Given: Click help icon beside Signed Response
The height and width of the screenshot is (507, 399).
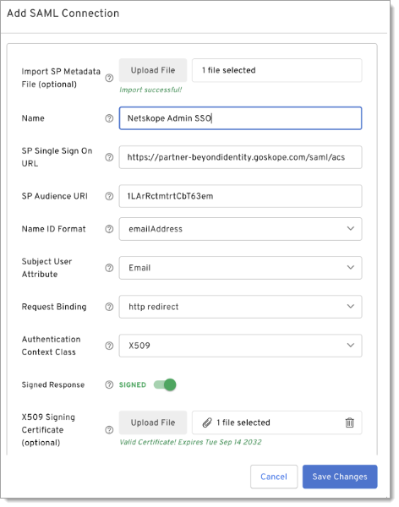Looking at the screenshot, I should [109, 384].
